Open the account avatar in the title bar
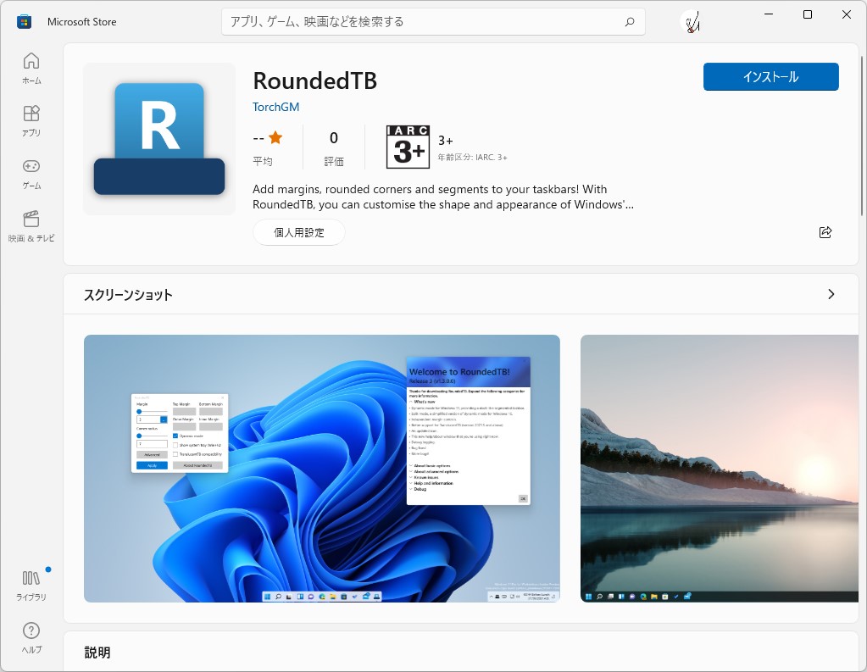The width and height of the screenshot is (867, 672). 691,21
